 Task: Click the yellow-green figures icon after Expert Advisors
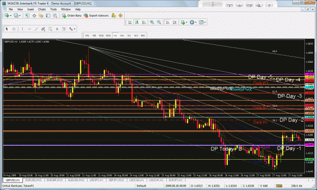pos(114,16)
